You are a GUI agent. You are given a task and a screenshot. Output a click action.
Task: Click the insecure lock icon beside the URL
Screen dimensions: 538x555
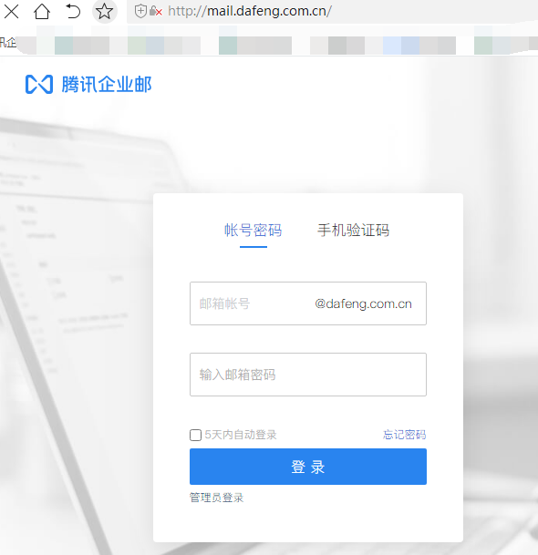click(x=156, y=11)
